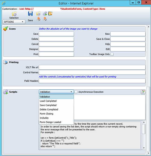Viewport: 151px width, 156px height.
Task: Open the script editor icon in Scripts
Action: 143,92
